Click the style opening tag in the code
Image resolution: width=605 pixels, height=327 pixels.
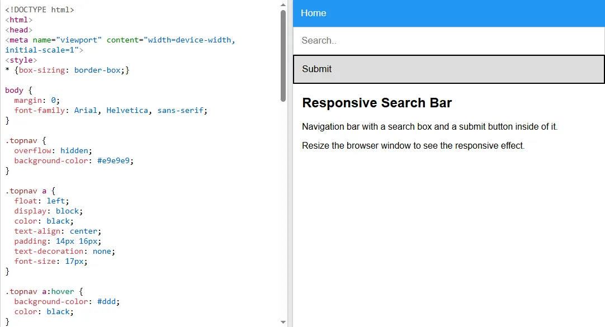(21, 60)
